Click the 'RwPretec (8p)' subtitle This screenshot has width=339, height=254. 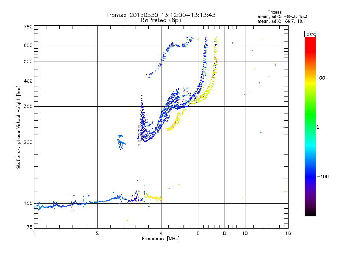(x=161, y=20)
